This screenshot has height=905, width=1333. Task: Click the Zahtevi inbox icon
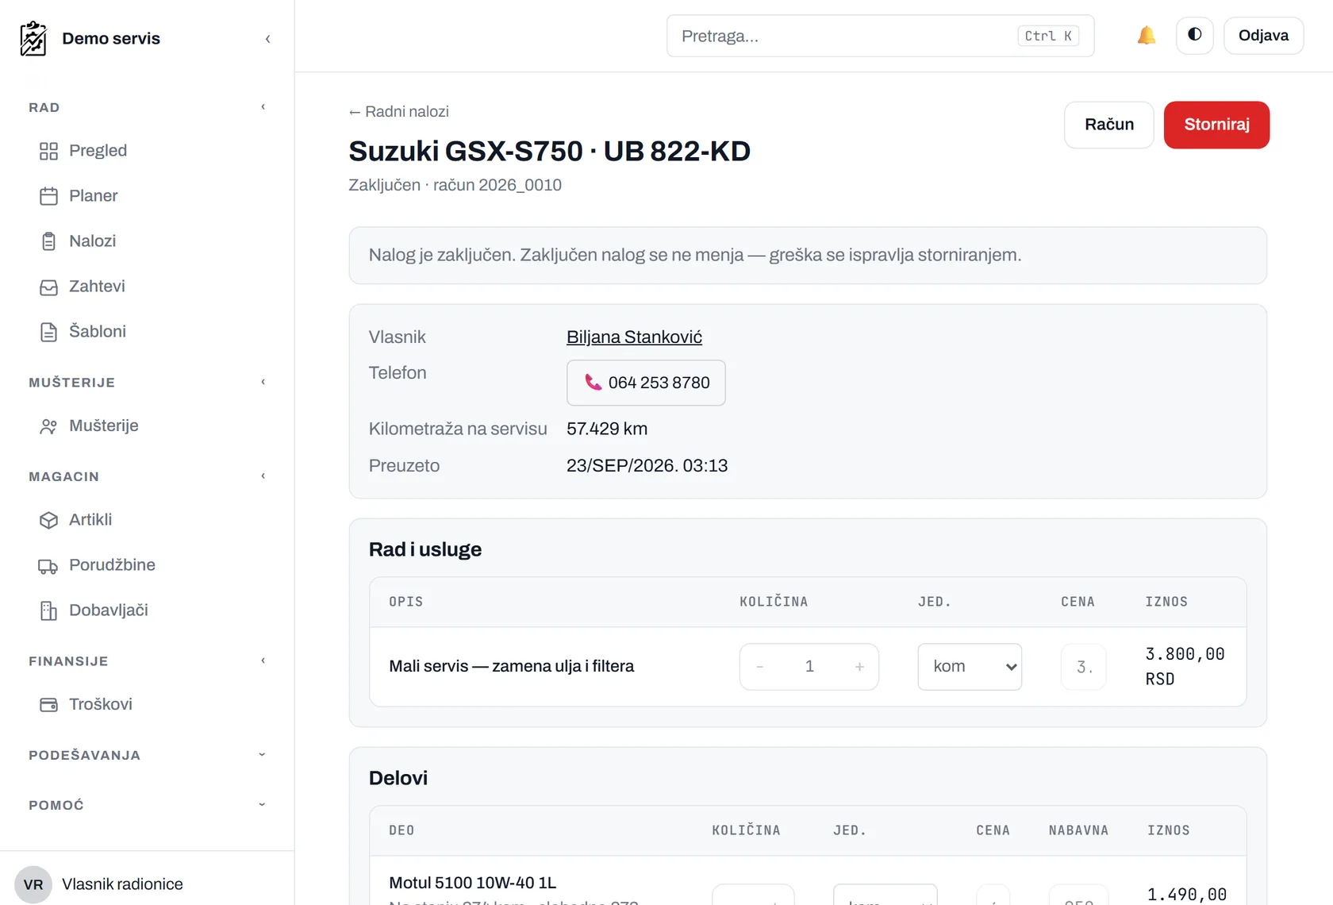point(49,287)
